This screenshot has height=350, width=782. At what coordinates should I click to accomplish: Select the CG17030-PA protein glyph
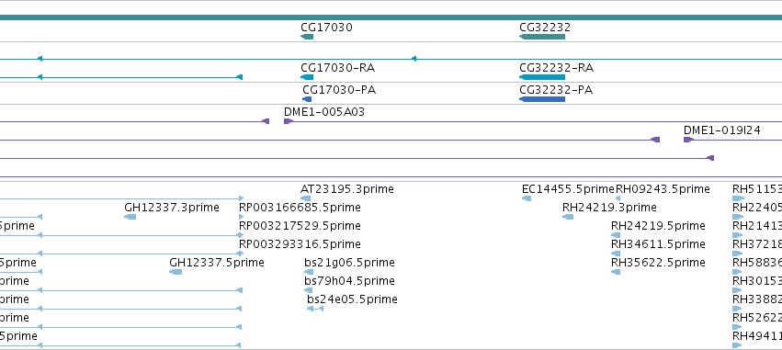307,99
